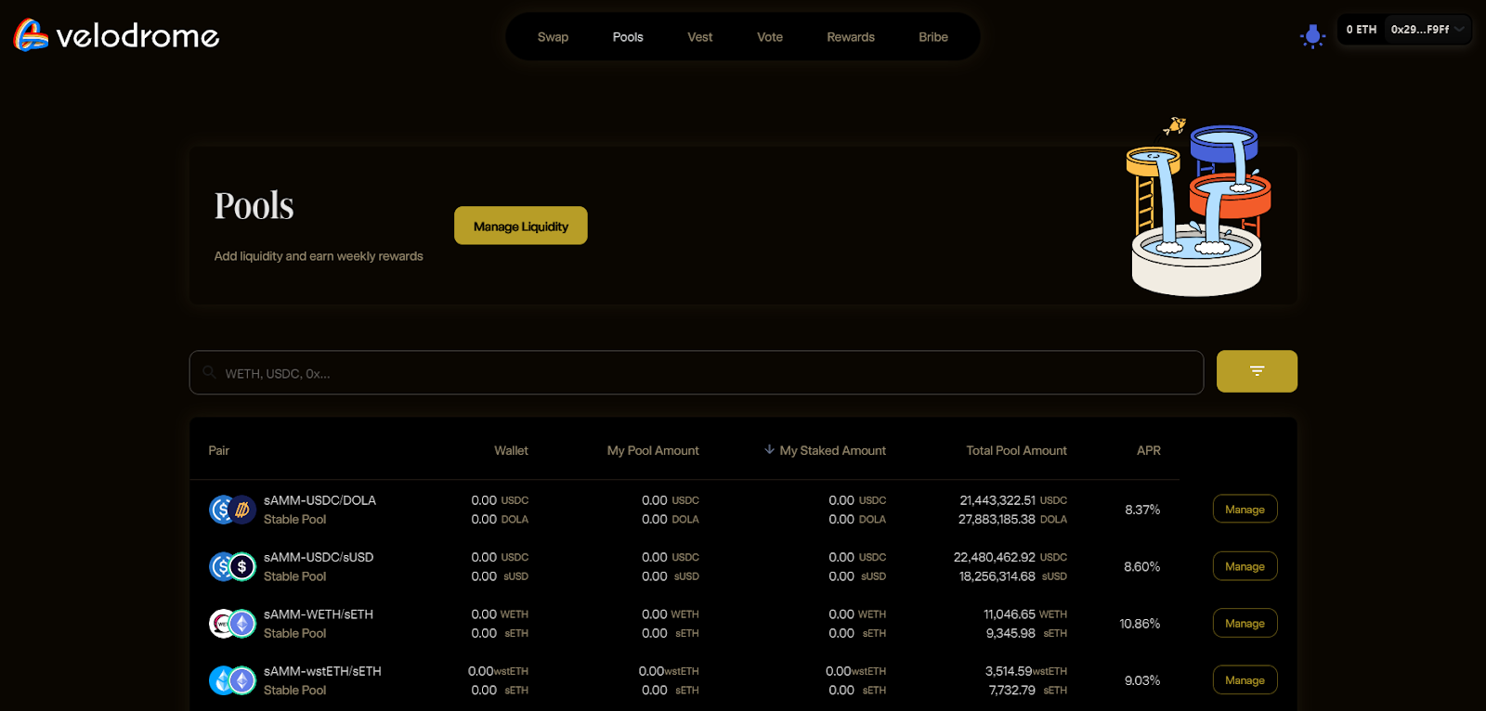Open the Vest tab
The image size is (1486, 711).
tap(699, 37)
